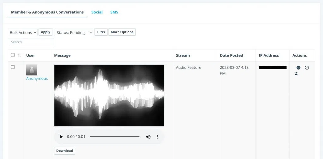Check the Anonymous message row checkbox

coord(13,67)
